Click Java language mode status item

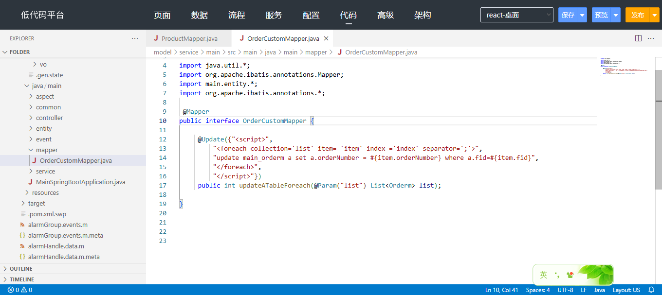[x=600, y=290]
